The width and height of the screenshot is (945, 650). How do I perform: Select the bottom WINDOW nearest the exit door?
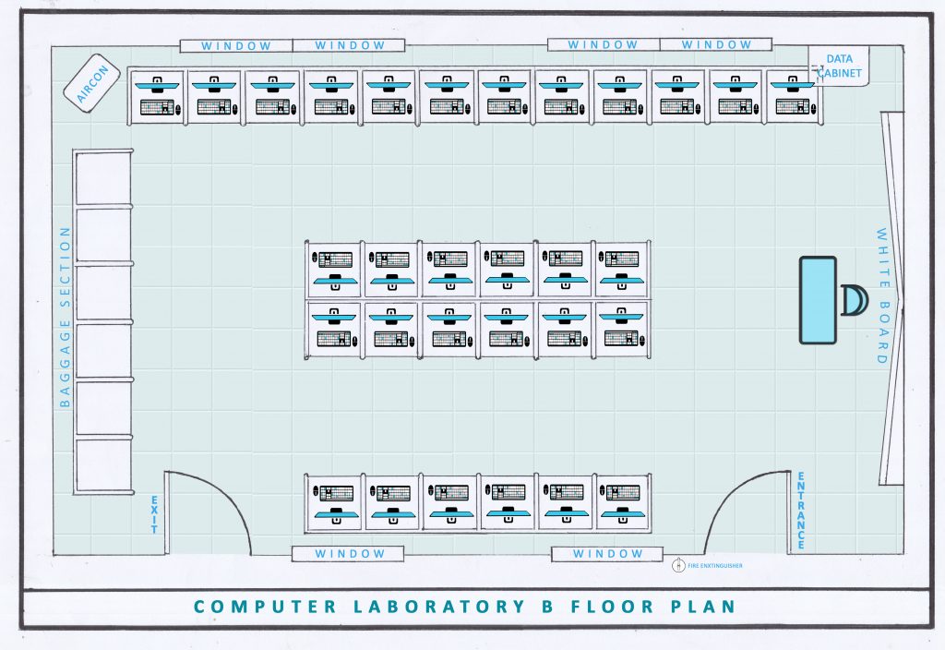(348, 554)
